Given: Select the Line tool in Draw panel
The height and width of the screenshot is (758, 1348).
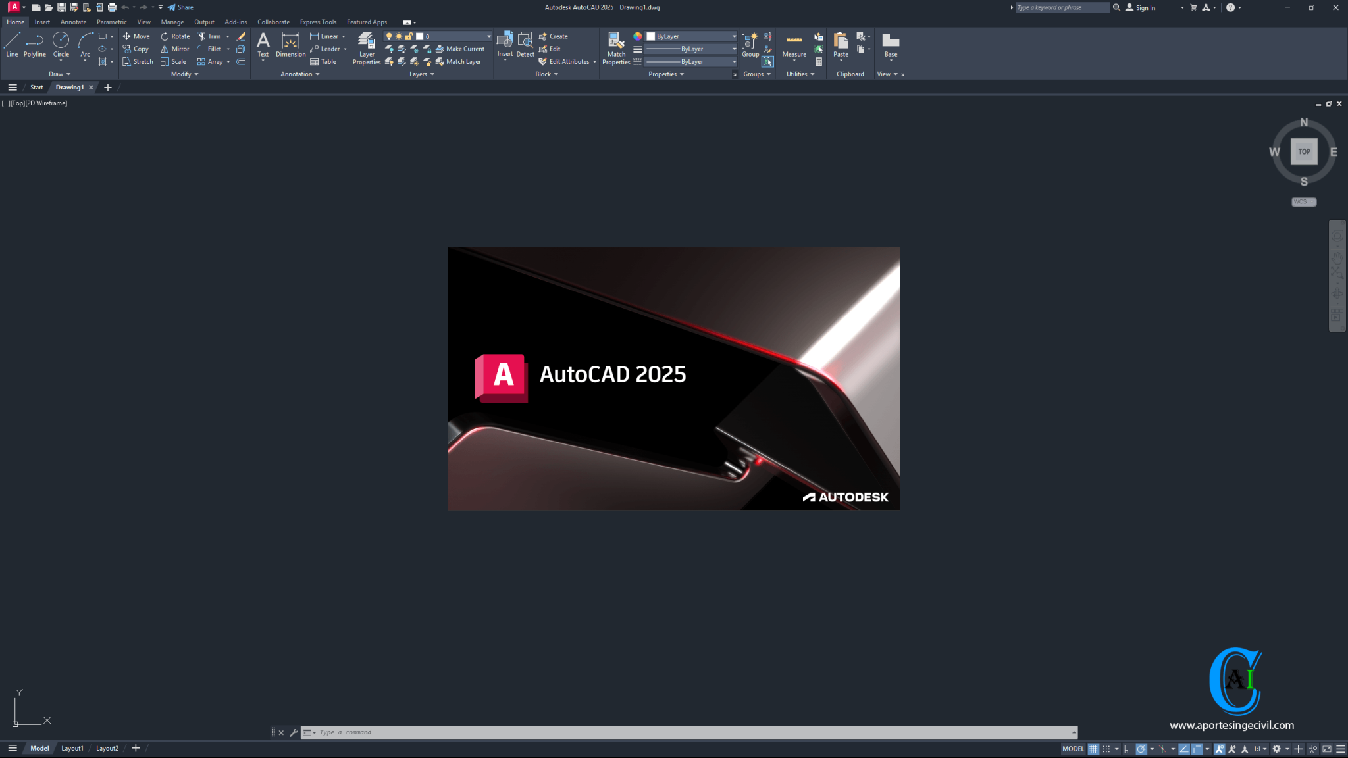Looking at the screenshot, I should [x=11, y=45].
